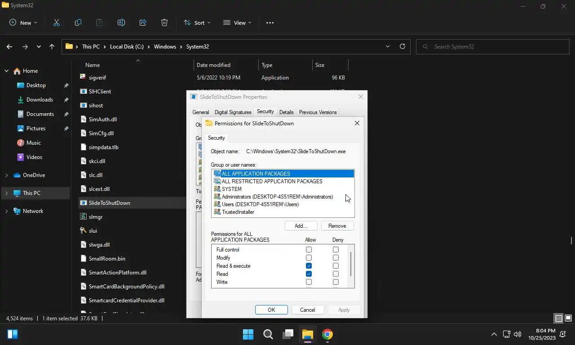
Task: Check Deny for Read permission
Action: [x=336, y=274]
